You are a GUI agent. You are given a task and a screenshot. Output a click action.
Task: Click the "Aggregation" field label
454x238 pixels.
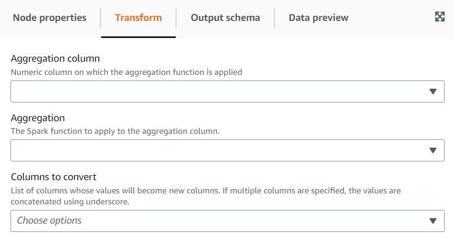click(x=38, y=118)
